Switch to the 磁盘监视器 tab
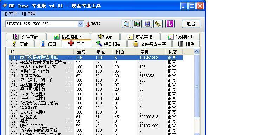Screen dimensions: 253x135 (69, 37)
